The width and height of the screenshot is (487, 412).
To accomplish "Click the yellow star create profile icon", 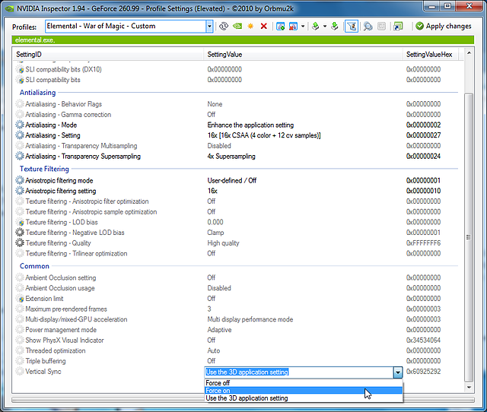I will click(250, 26).
